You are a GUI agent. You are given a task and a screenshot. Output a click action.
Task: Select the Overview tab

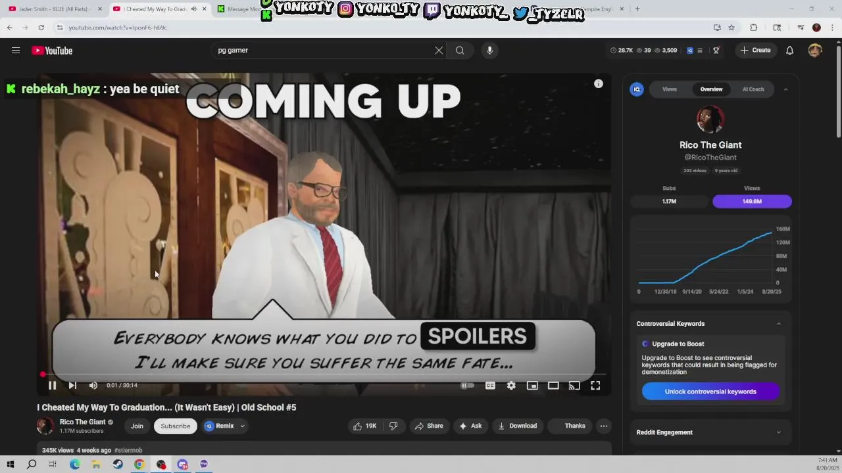point(711,89)
